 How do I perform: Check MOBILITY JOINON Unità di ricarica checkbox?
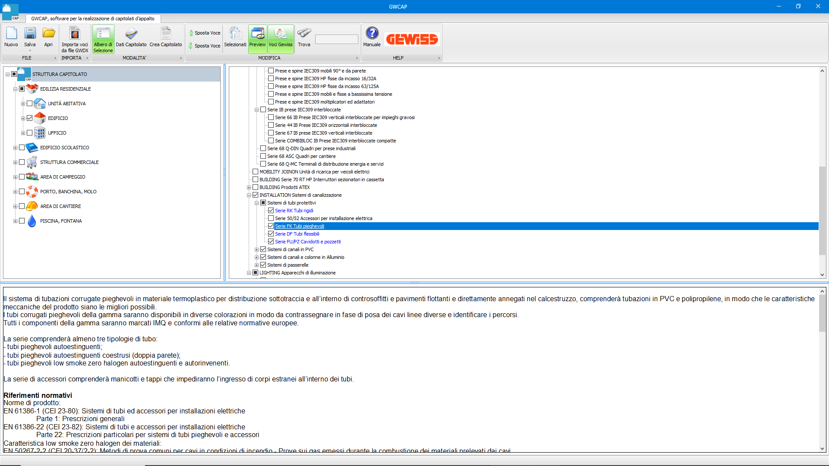[x=256, y=172]
